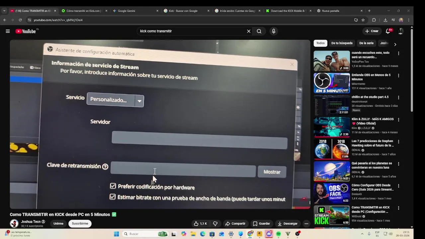Open the 'Klim & ZULLY - MÁS K AMIGOS' thumbnail
The width and height of the screenshot is (425, 239).
[332, 127]
